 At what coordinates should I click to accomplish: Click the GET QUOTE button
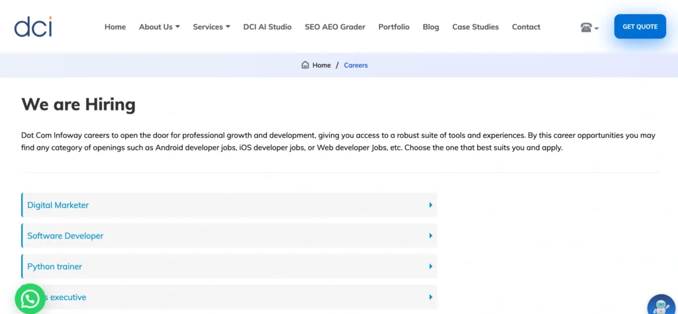point(640,26)
